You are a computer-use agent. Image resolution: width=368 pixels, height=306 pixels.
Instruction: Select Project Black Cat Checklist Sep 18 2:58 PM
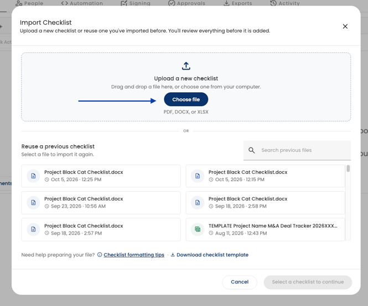(265, 203)
